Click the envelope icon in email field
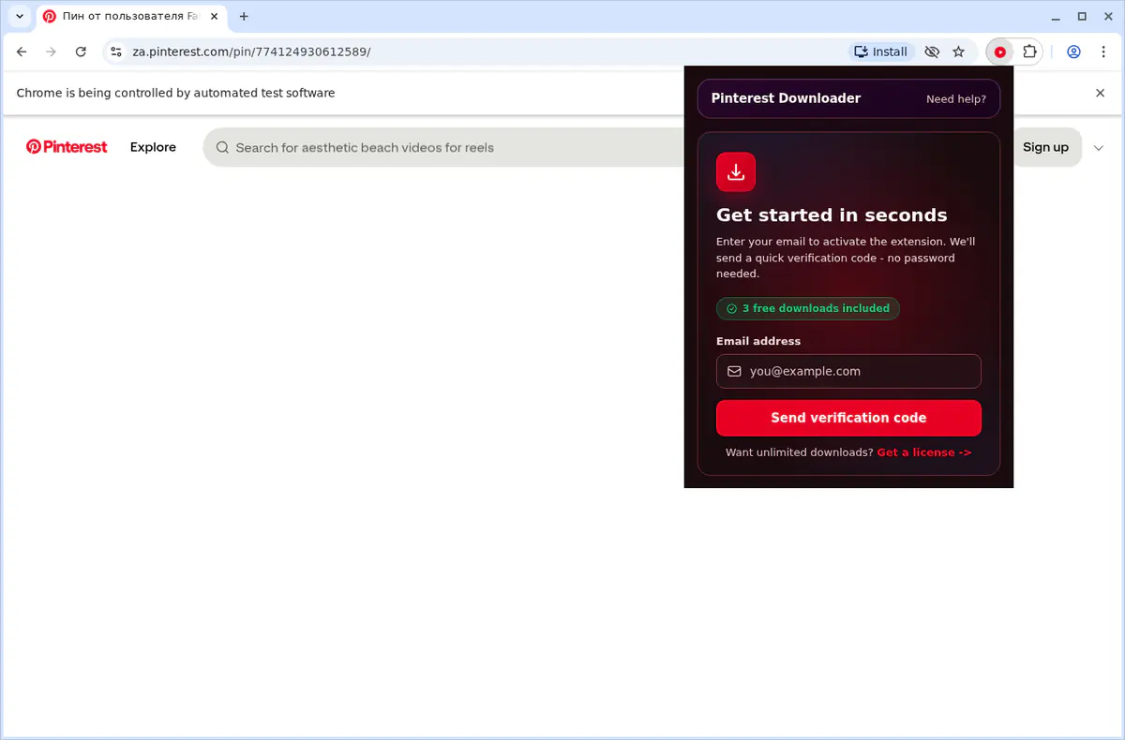This screenshot has height=740, width=1125. 734,371
